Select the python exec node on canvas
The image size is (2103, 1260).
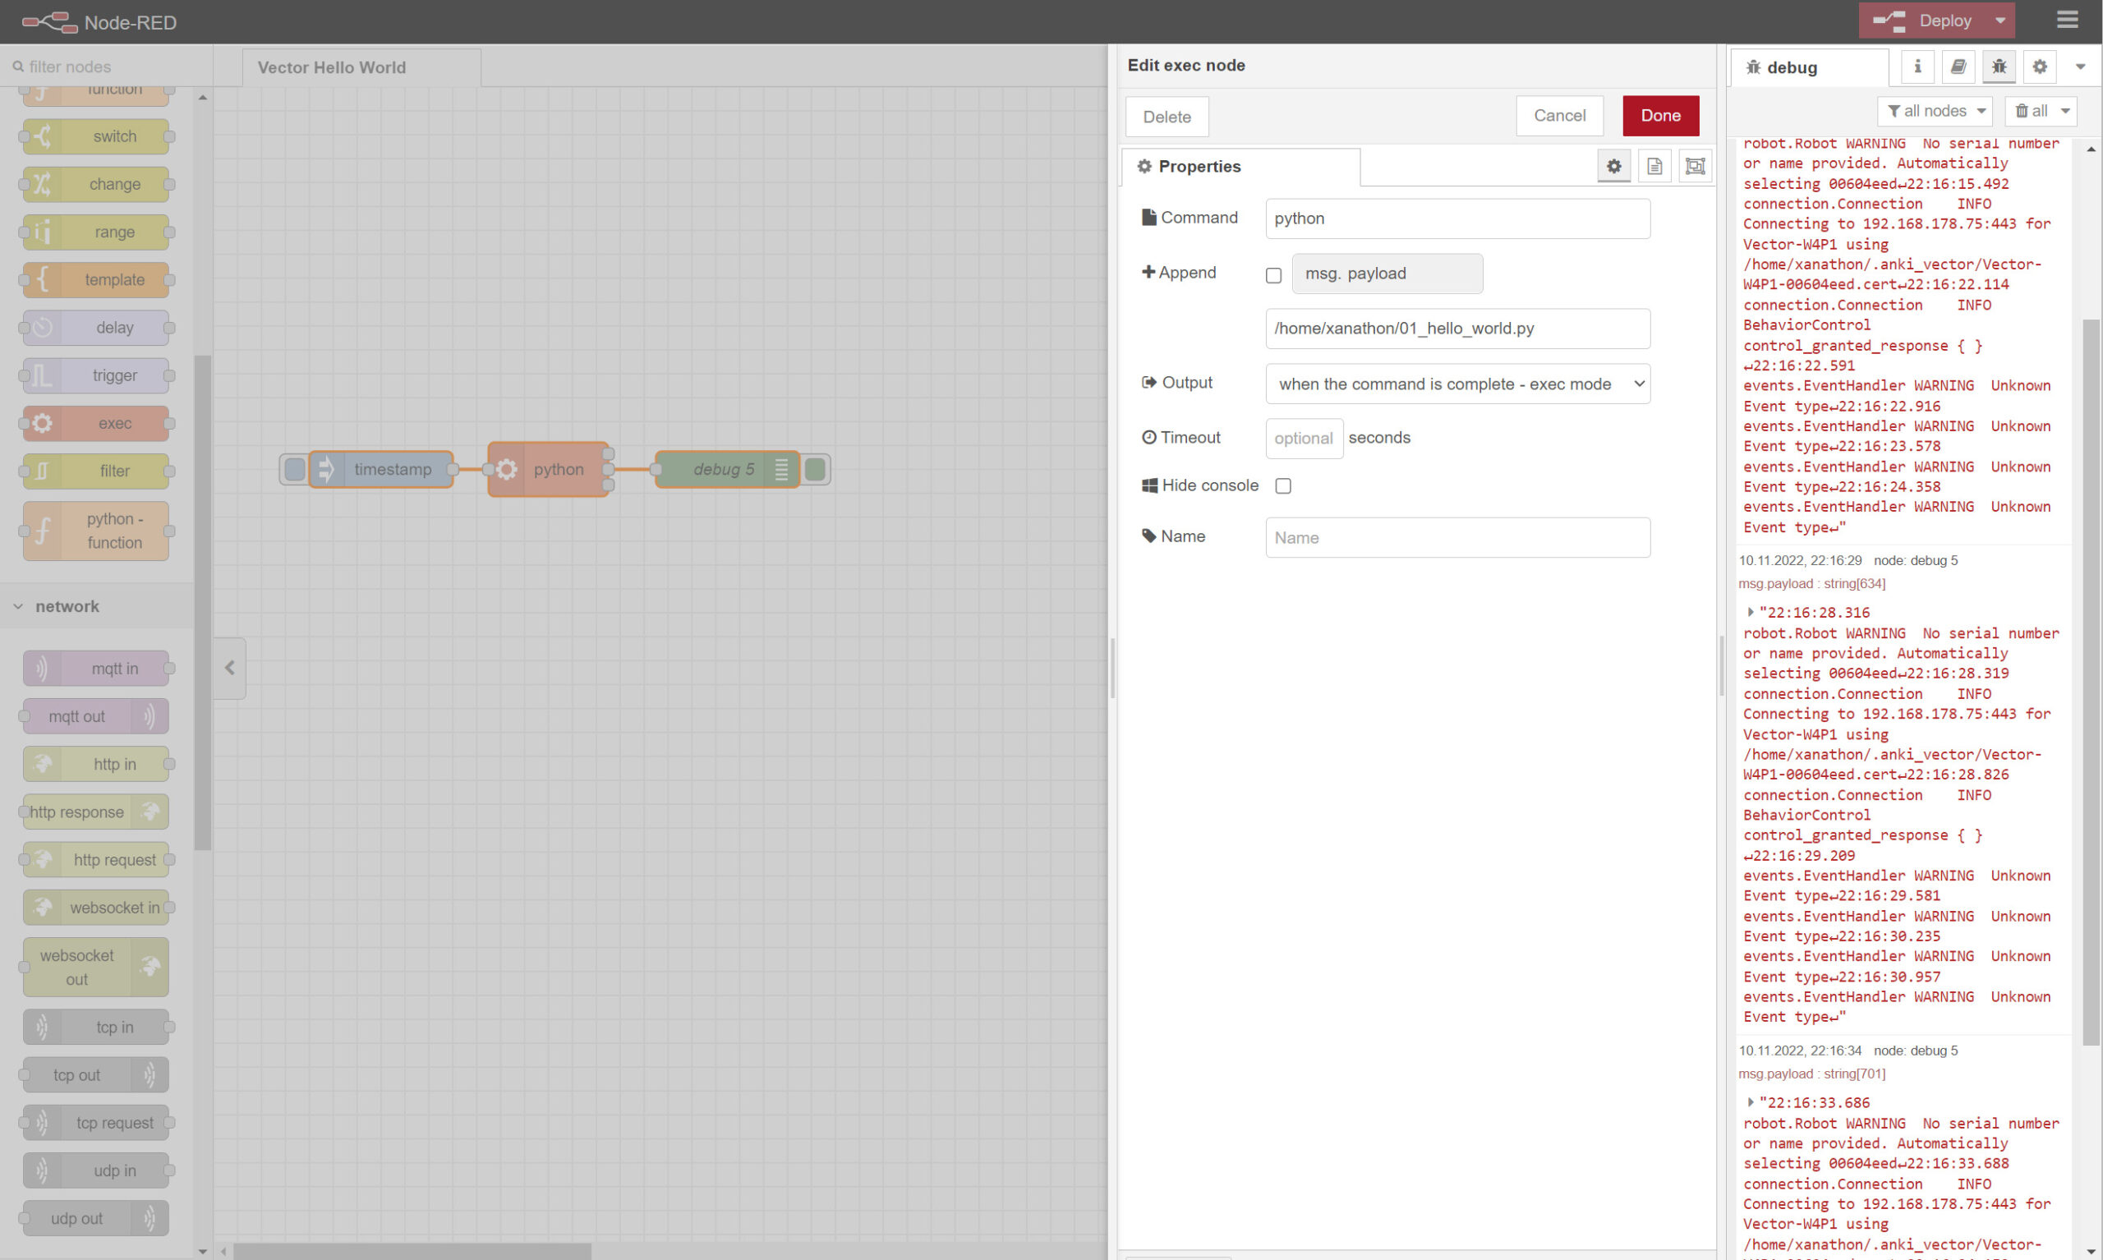549,470
